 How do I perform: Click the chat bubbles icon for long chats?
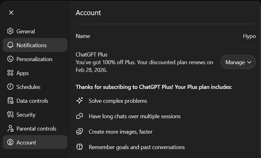79,116
